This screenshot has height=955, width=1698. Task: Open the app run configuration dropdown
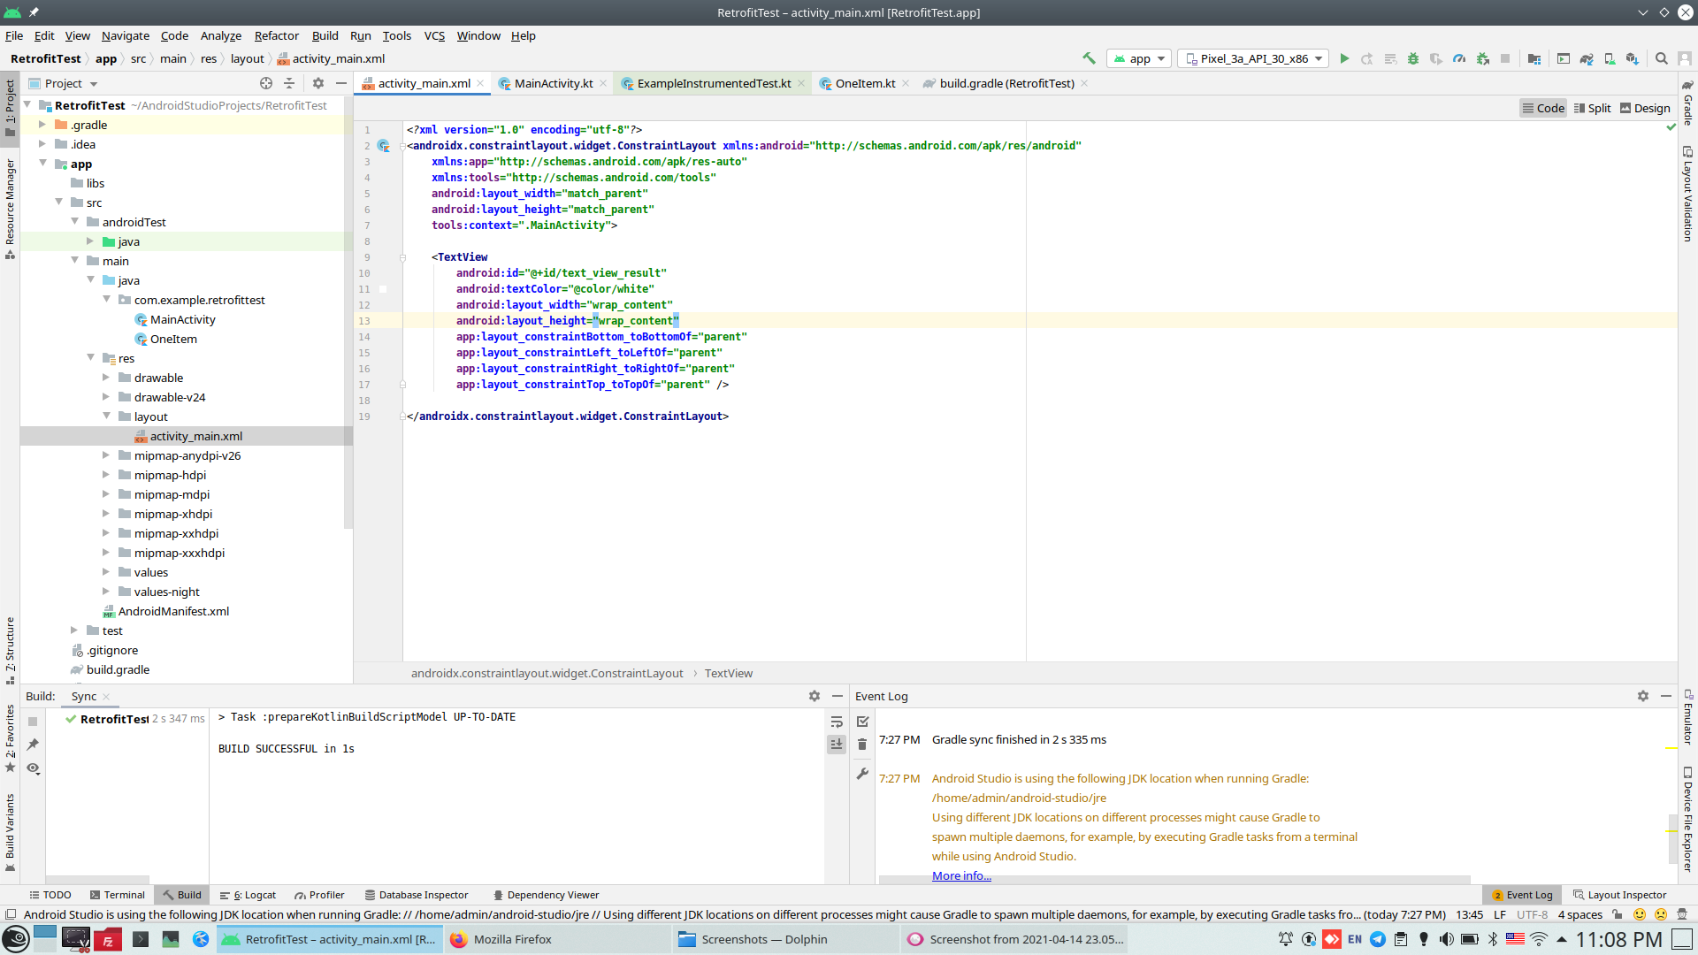pos(1140,58)
